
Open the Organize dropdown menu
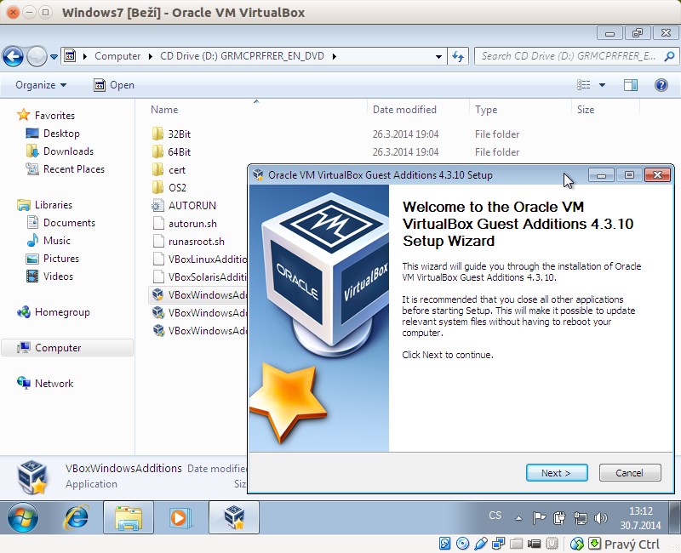39,85
